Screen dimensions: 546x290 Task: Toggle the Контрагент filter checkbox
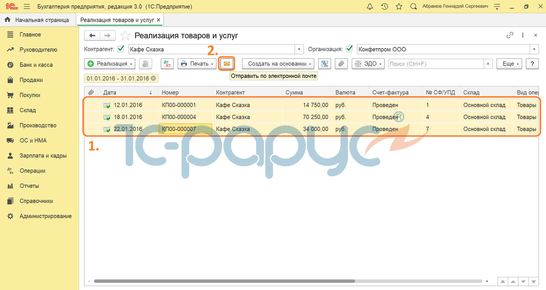click(121, 49)
